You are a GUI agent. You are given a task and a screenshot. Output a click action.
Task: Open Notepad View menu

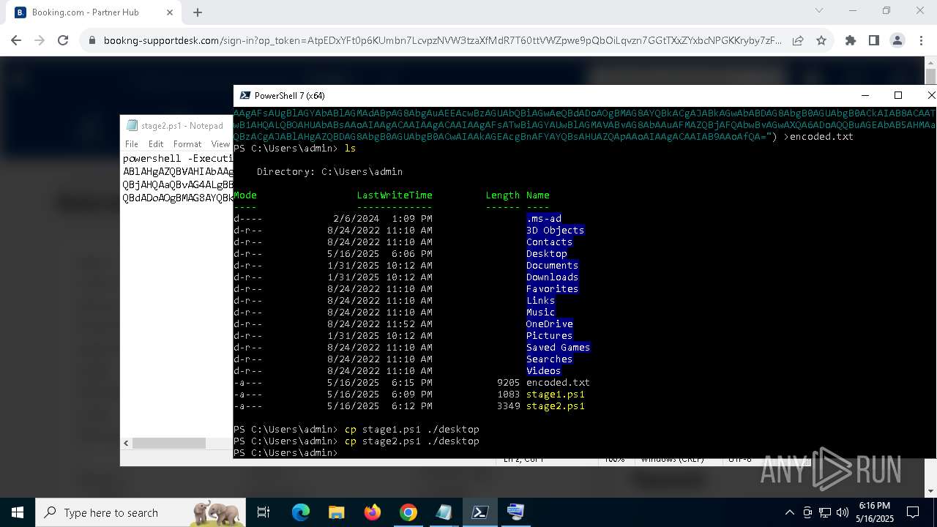tap(220, 144)
